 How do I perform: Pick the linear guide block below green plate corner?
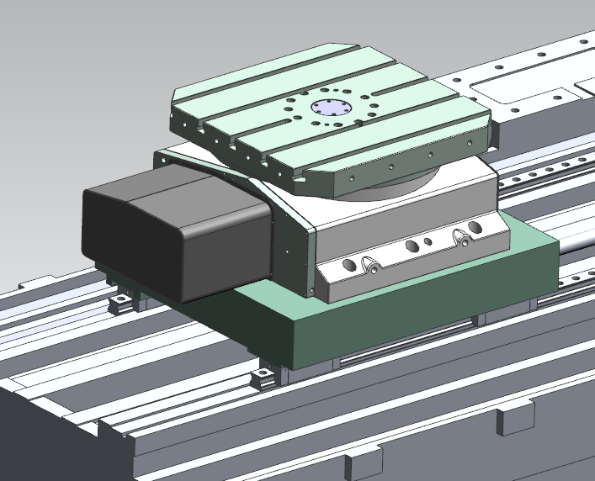pyautogui.click(x=263, y=376)
